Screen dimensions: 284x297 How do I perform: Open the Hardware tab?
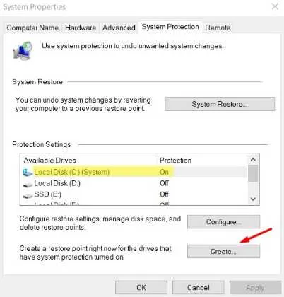click(81, 28)
